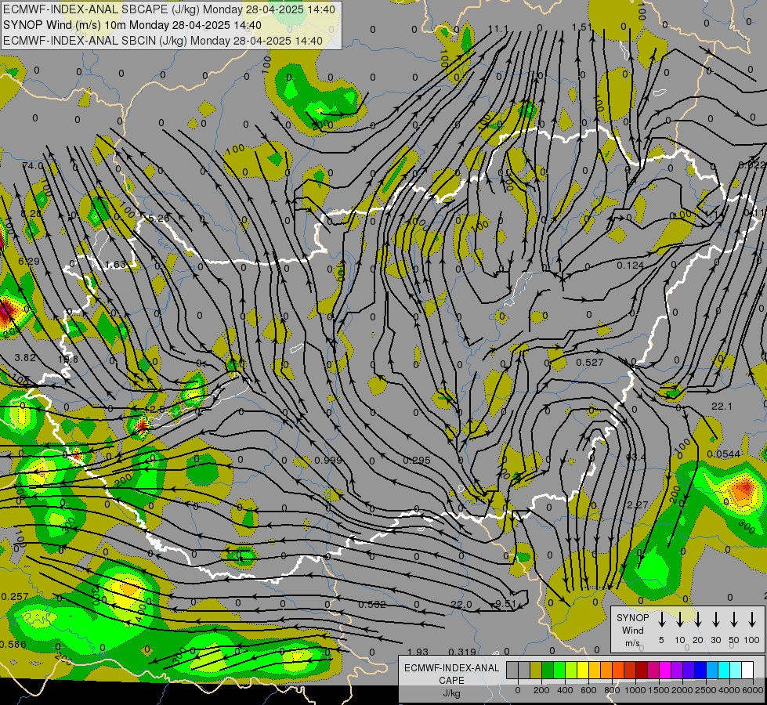Click the '22.1' value on the map

(x=722, y=406)
